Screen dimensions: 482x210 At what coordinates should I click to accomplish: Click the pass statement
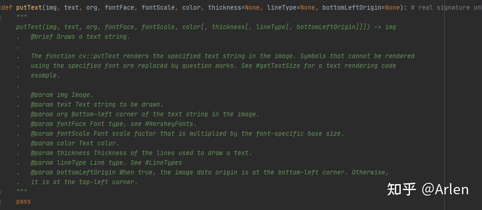click(24, 202)
